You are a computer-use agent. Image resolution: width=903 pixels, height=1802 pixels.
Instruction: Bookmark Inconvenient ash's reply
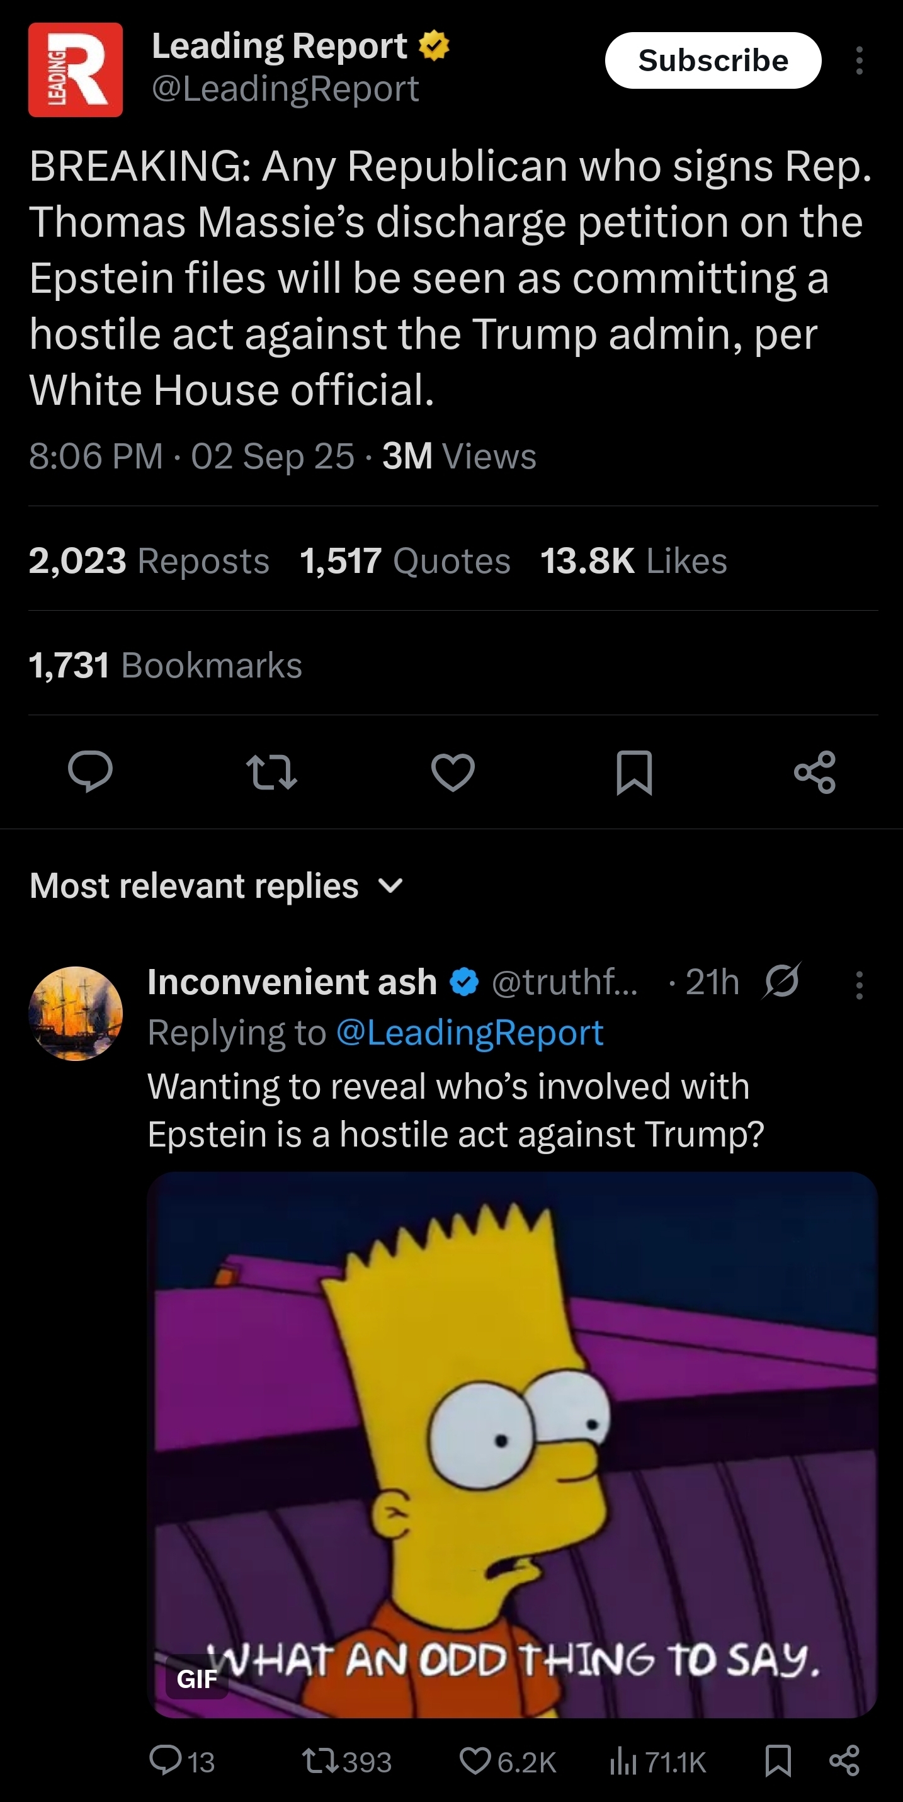point(778,1760)
